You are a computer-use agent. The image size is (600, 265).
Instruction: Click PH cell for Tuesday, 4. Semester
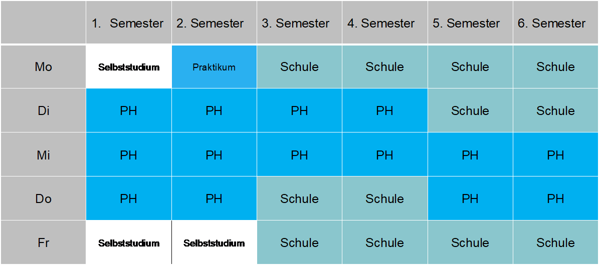pyautogui.click(x=384, y=110)
